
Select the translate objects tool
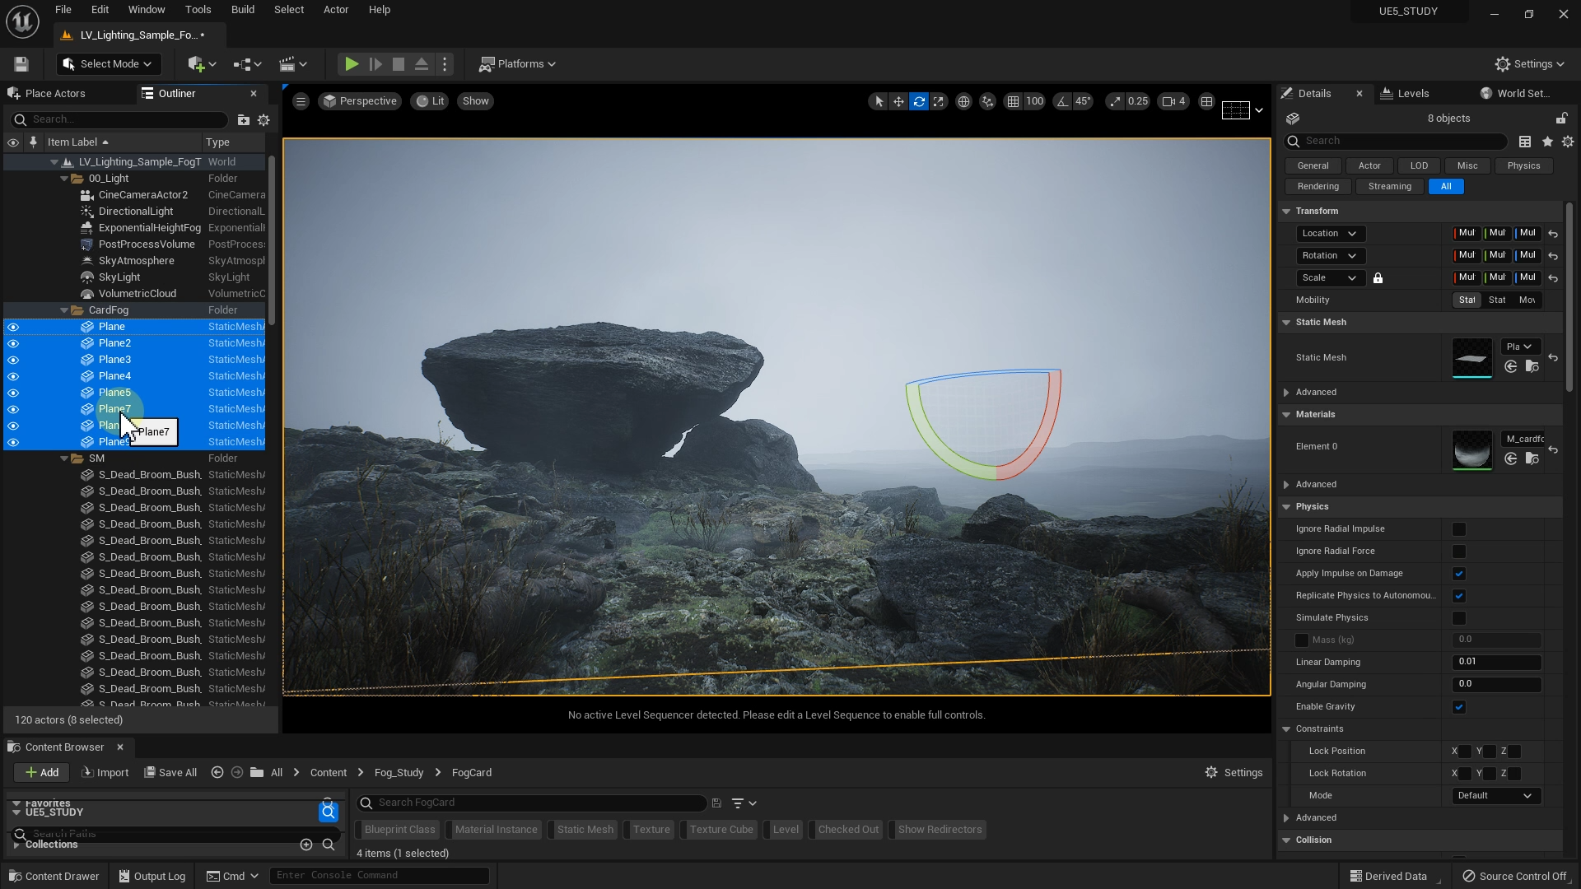click(x=898, y=101)
